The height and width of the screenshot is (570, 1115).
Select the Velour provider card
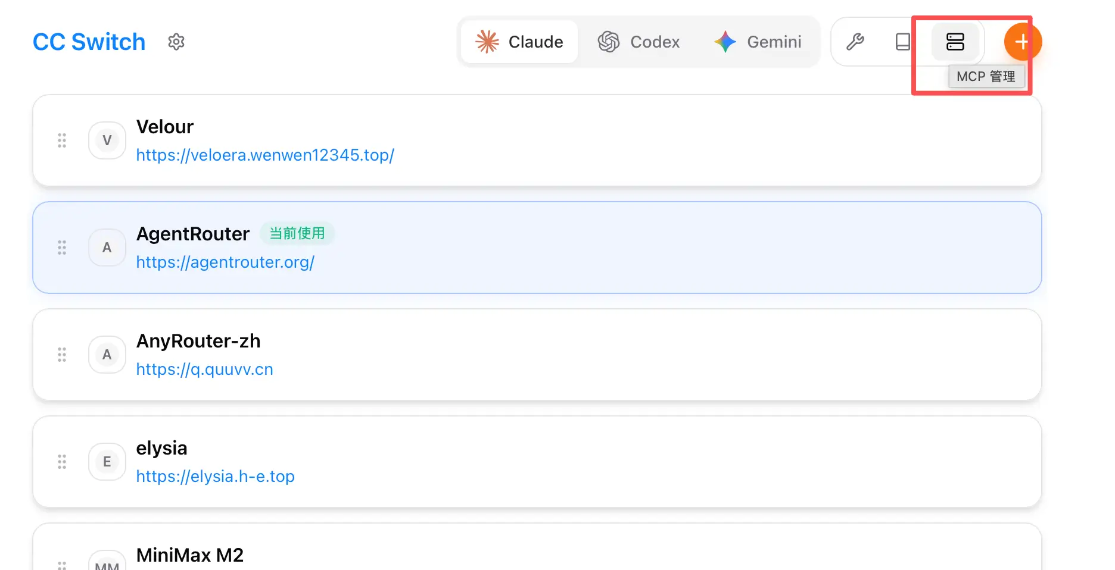(x=655, y=140)
